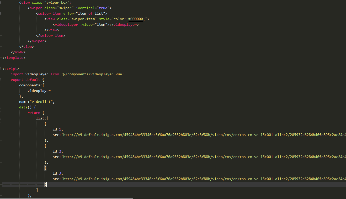The width and height of the screenshot is (346, 199).
Task: Fold the list array in gutter
Action: click(x=1, y=118)
